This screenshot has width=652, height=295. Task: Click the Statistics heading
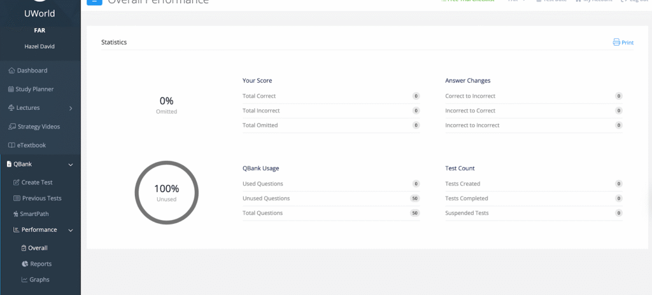pos(114,43)
